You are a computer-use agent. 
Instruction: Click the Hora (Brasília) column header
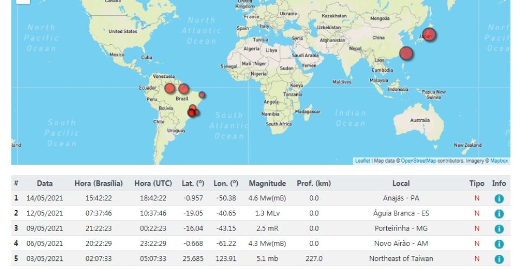point(99,184)
